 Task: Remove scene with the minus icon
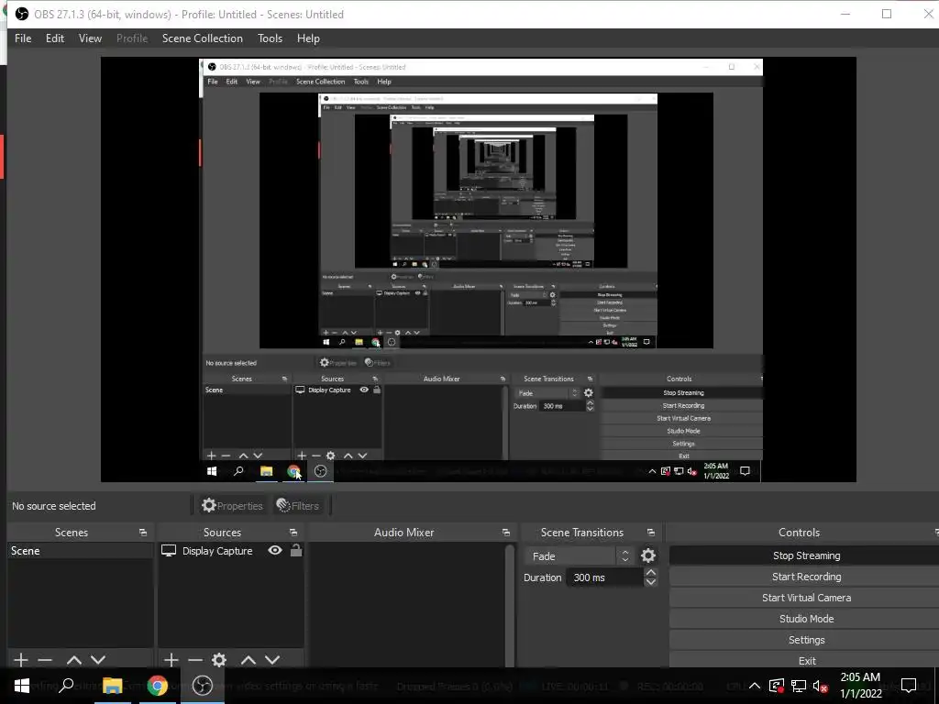point(45,660)
